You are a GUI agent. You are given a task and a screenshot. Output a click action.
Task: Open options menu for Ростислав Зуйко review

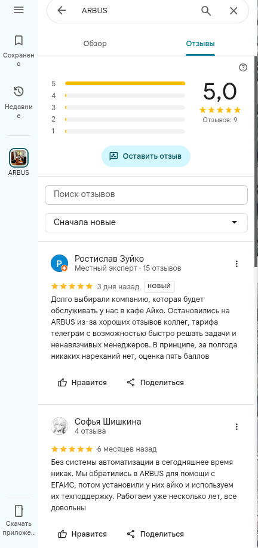click(236, 264)
